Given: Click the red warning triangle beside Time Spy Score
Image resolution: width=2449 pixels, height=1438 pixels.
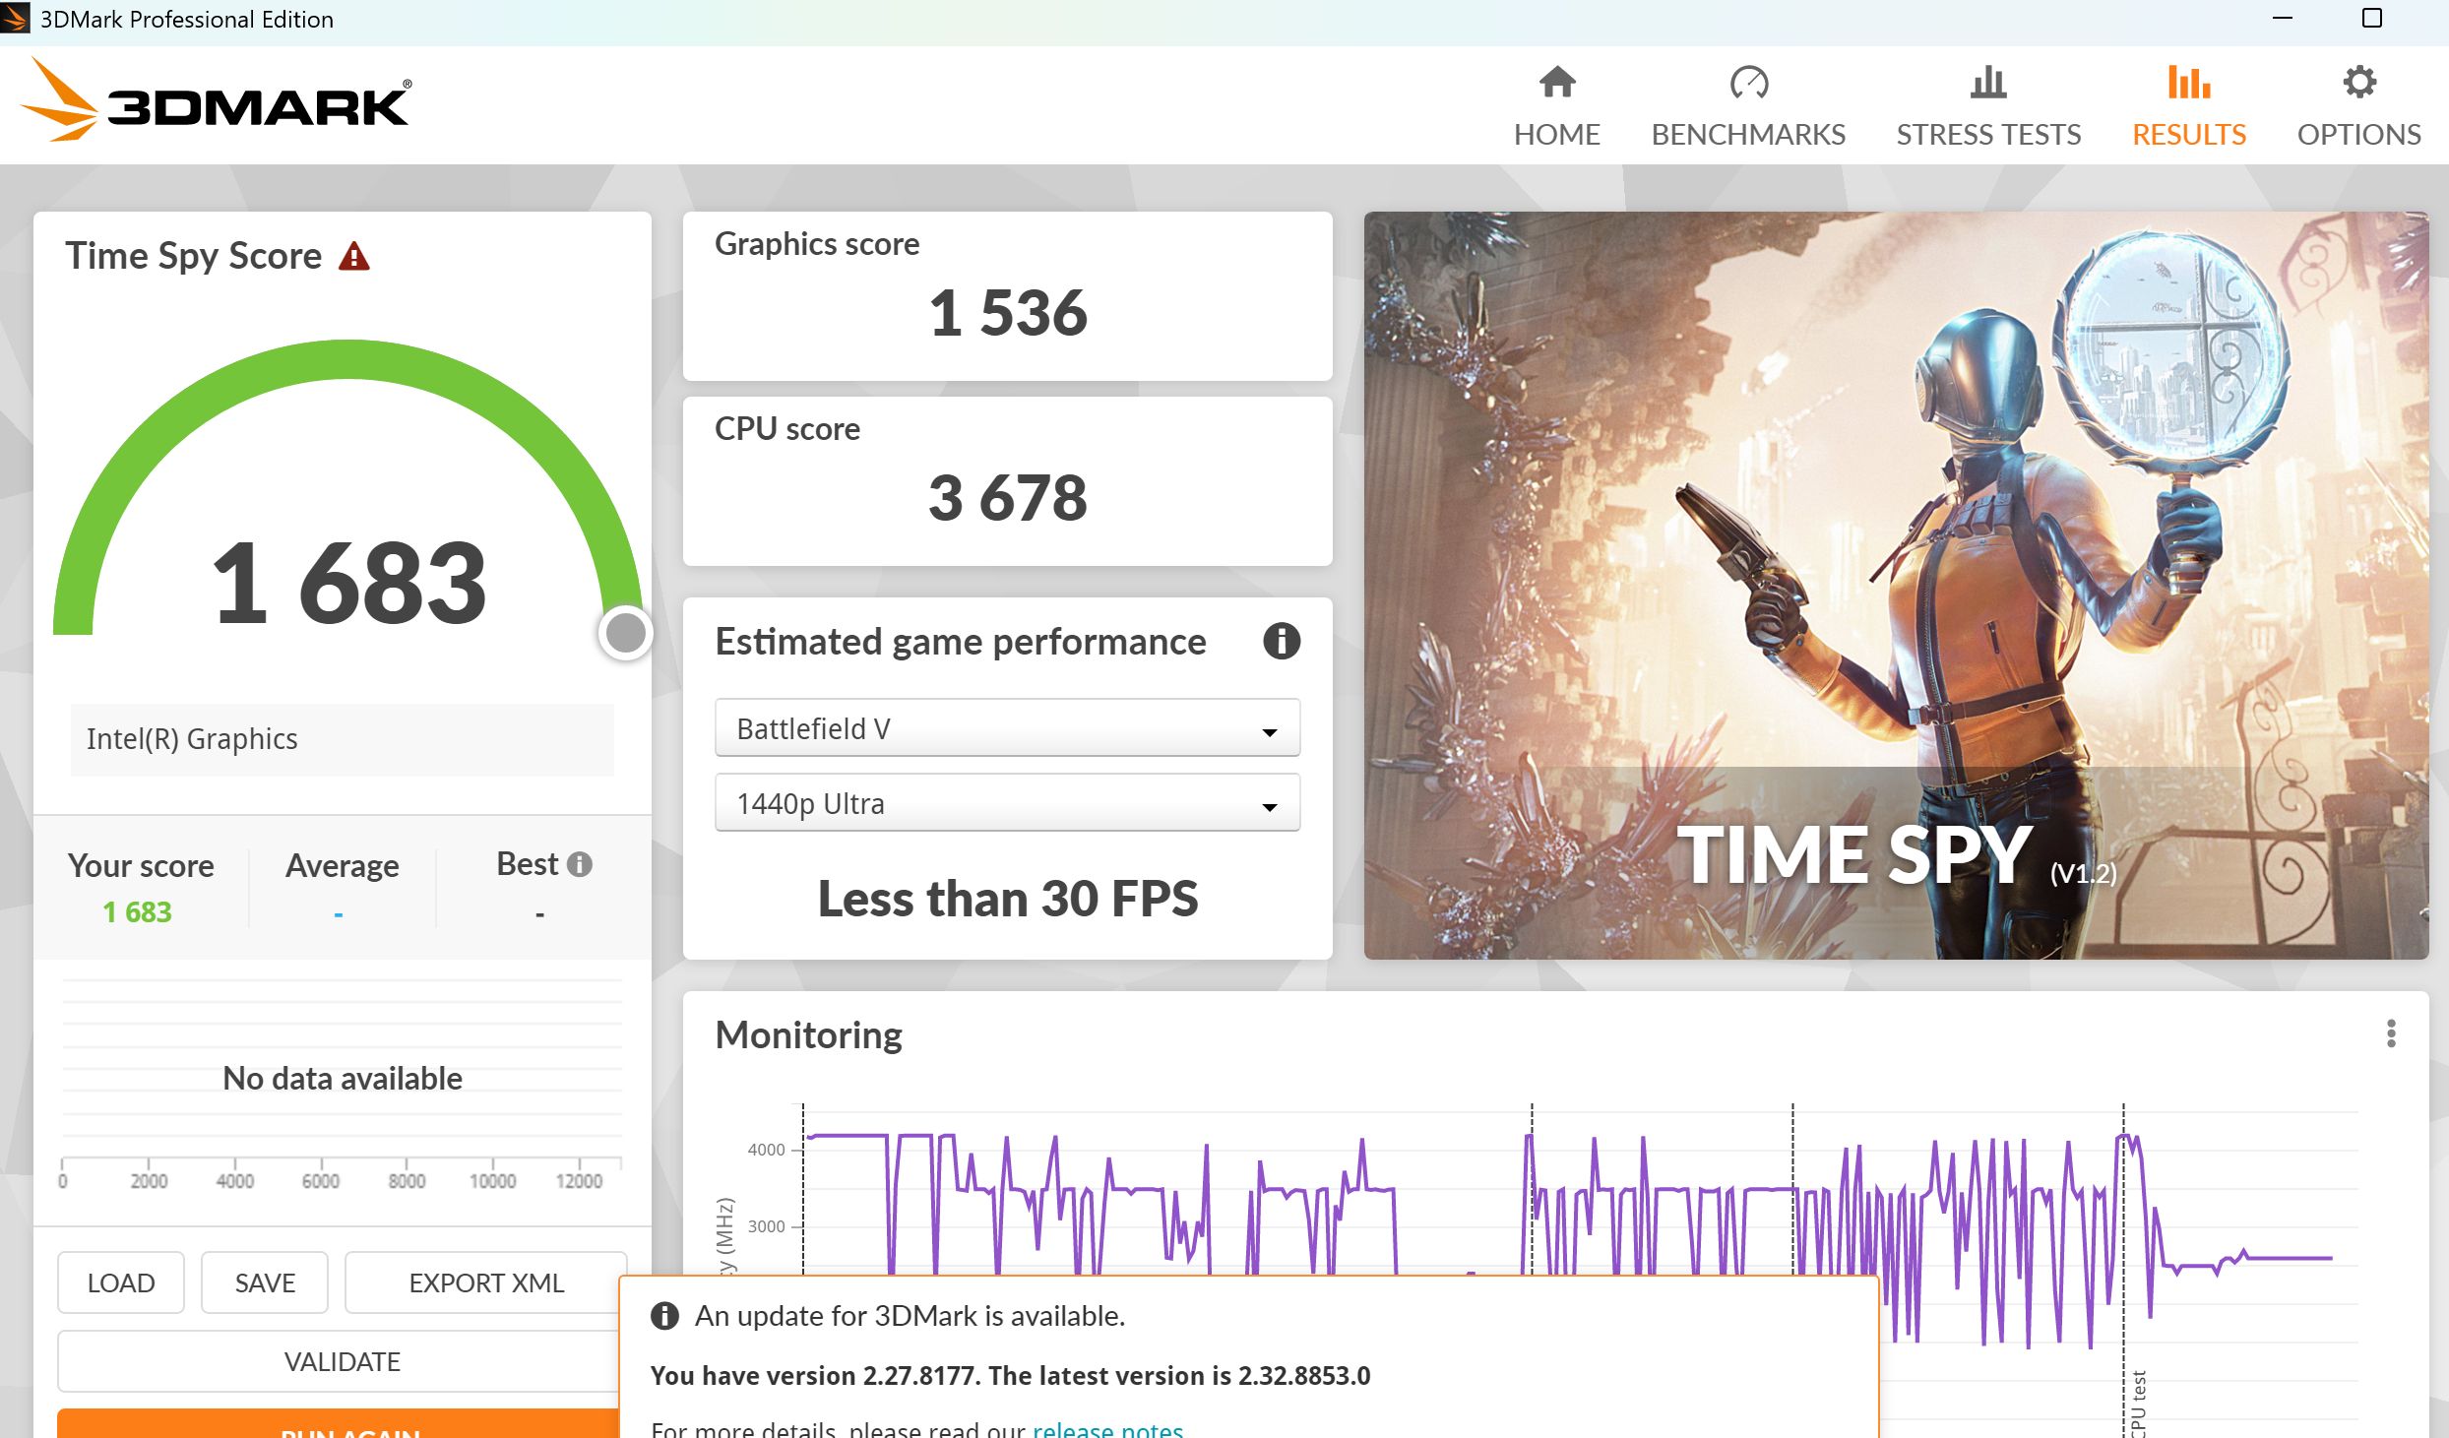Looking at the screenshot, I should [x=353, y=257].
